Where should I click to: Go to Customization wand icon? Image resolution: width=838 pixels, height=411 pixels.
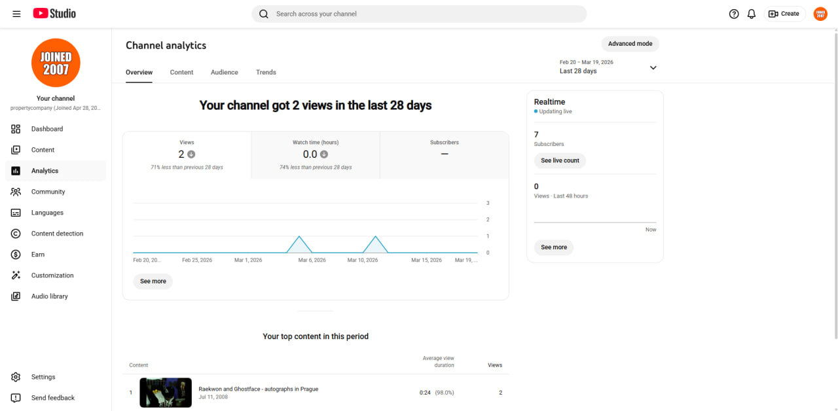tap(16, 276)
